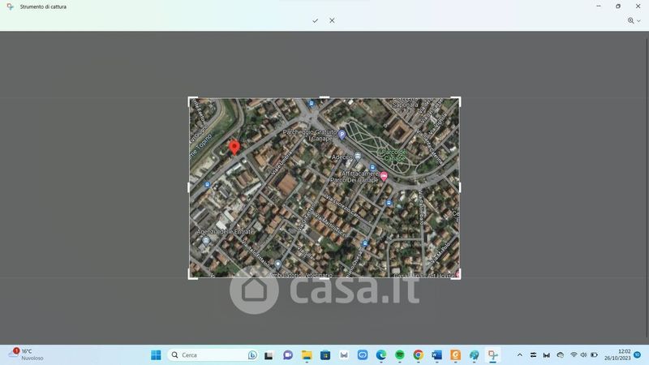Open Google Chrome from the taskbar

419,355
